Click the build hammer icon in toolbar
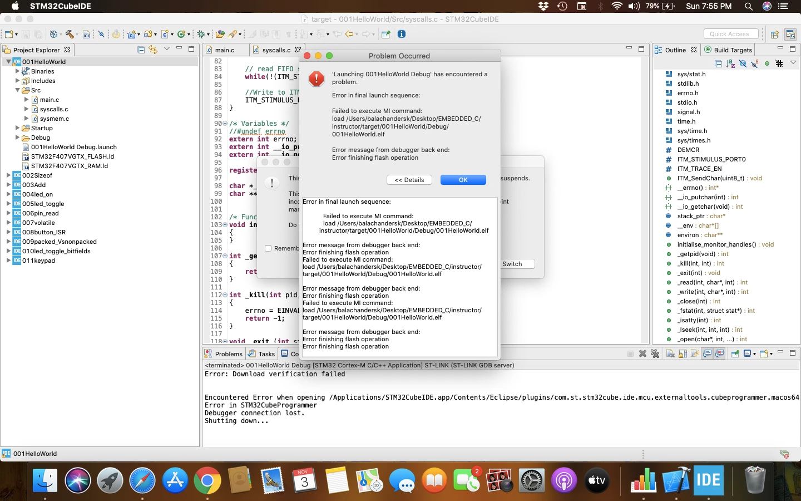The width and height of the screenshot is (801, 501). [70, 34]
